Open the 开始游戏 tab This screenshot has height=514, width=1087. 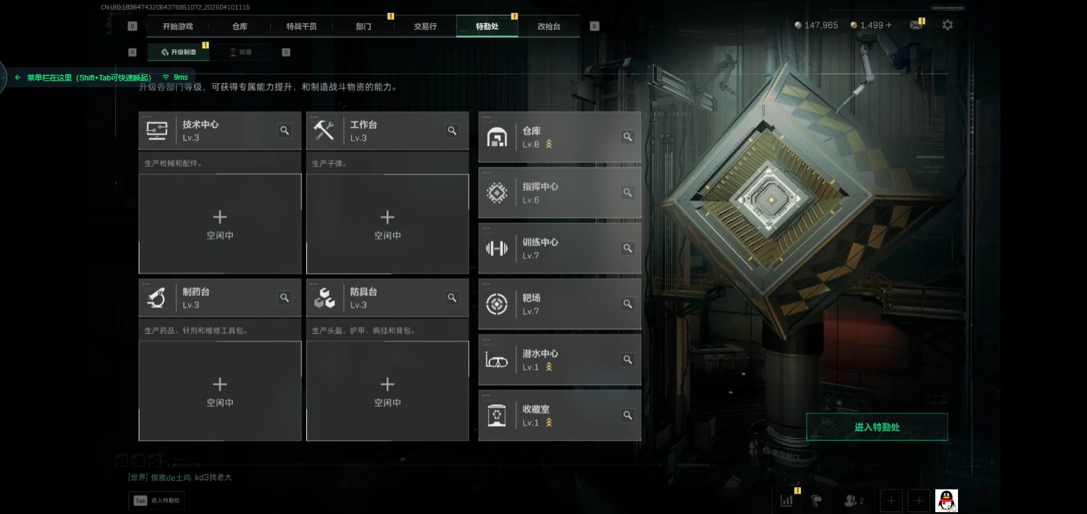pos(177,26)
